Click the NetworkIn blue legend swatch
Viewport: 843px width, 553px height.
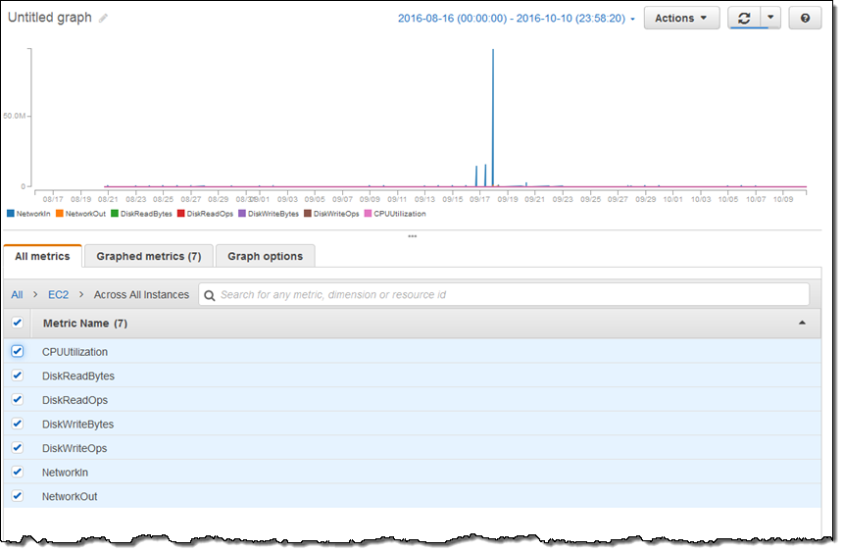point(11,213)
